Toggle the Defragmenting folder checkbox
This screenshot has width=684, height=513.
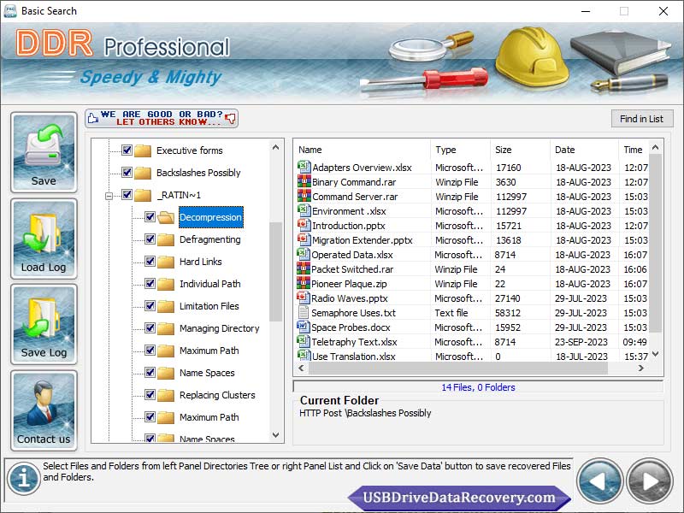click(x=150, y=239)
